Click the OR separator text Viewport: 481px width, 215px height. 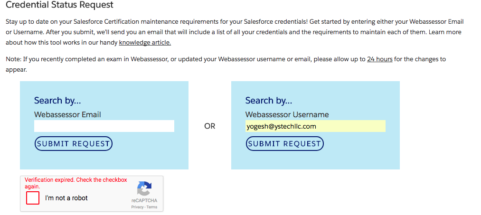point(209,126)
